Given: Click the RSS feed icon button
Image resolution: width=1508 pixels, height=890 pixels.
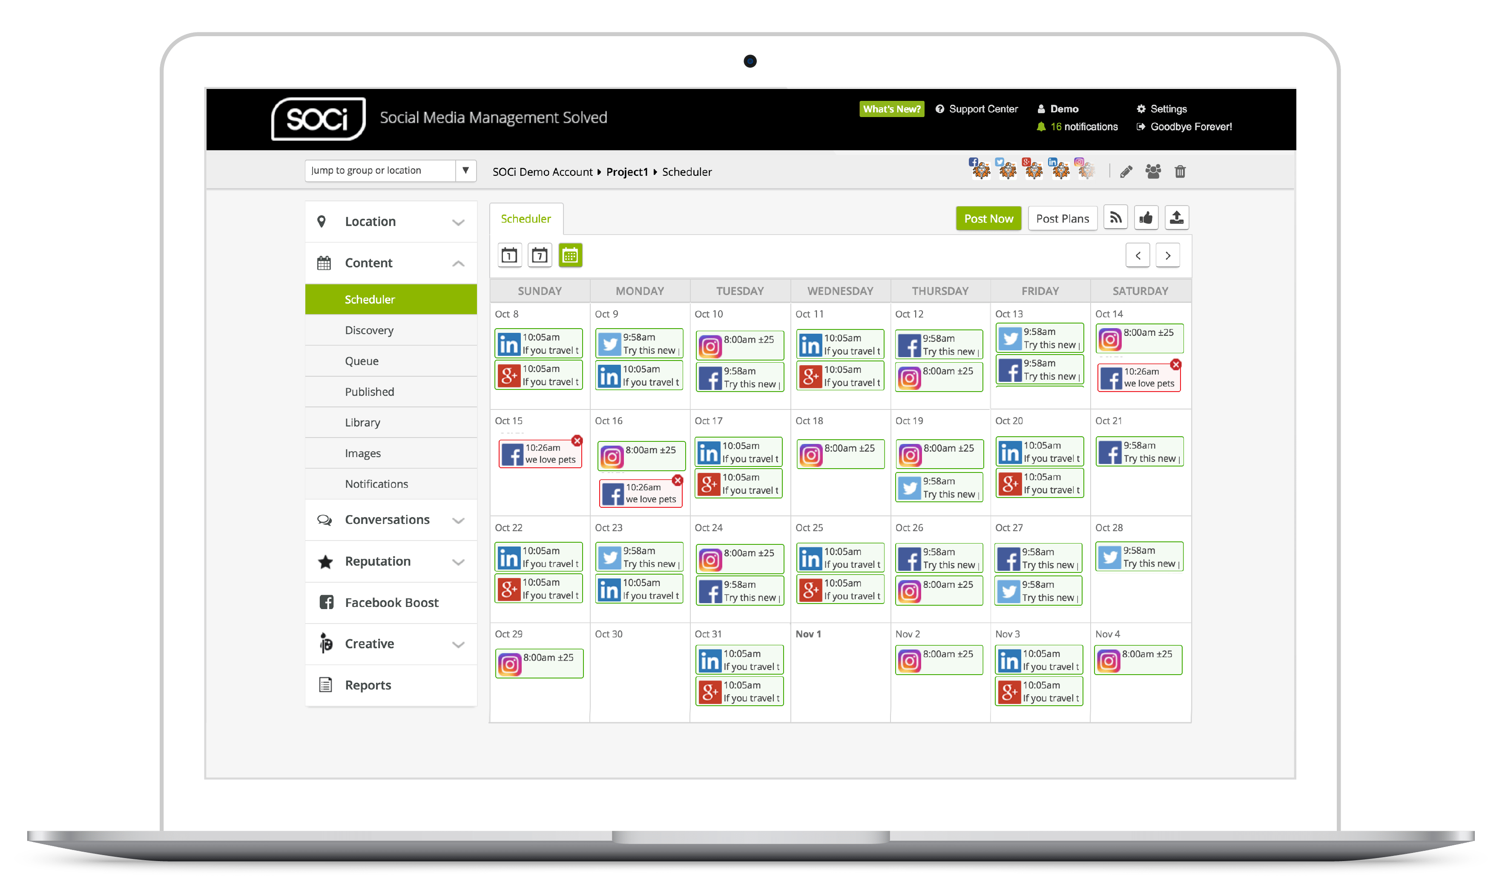Looking at the screenshot, I should 1115,218.
